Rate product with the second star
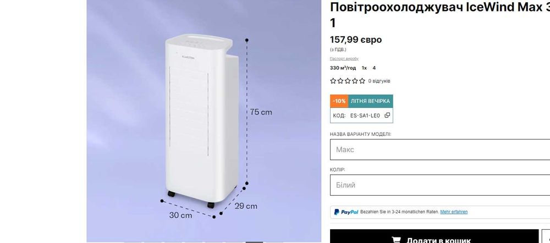 pos(340,81)
